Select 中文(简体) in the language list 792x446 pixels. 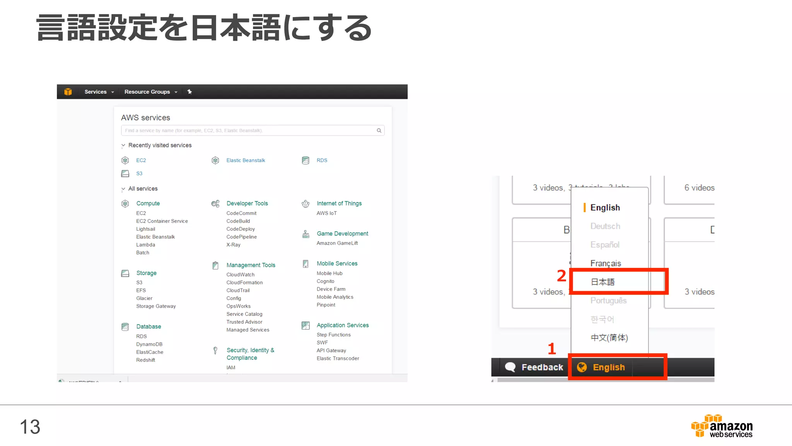[610, 338]
